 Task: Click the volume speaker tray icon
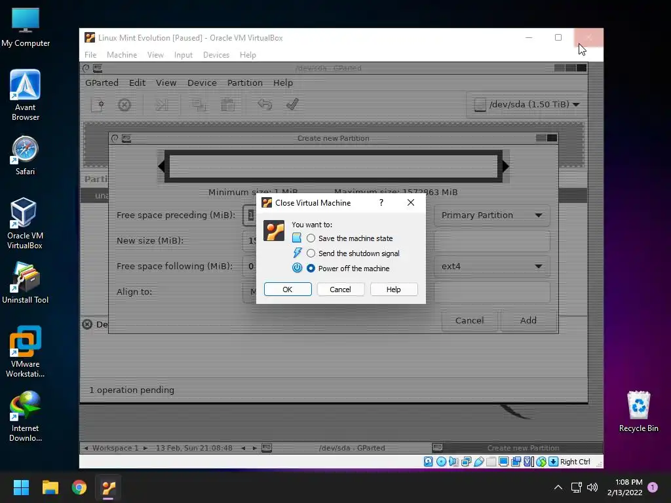pyautogui.click(x=592, y=487)
